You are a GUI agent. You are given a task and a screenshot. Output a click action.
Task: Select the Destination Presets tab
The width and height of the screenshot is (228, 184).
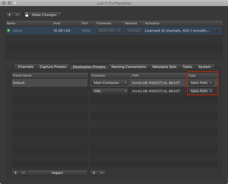tap(89, 67)
